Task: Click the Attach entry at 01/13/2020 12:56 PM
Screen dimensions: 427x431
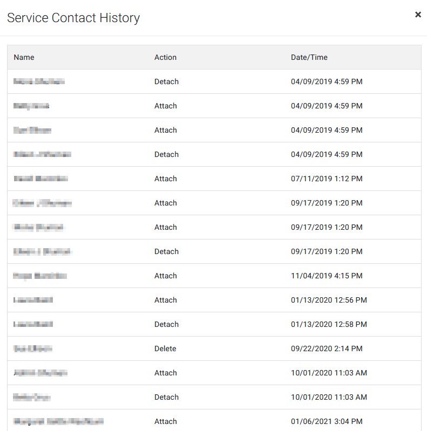Action: point(214,300)
